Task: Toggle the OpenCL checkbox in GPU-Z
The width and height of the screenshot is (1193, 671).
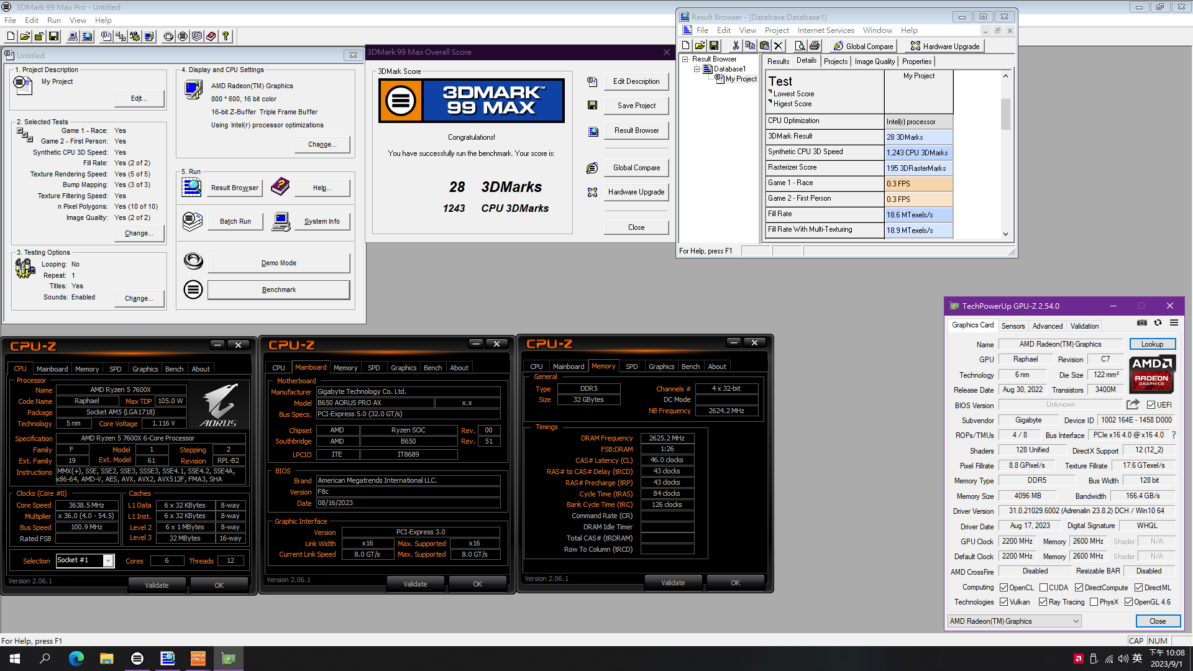Action: click(1003, 588)
